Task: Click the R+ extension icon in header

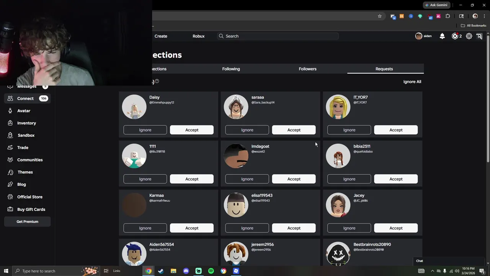Action: 479,36
